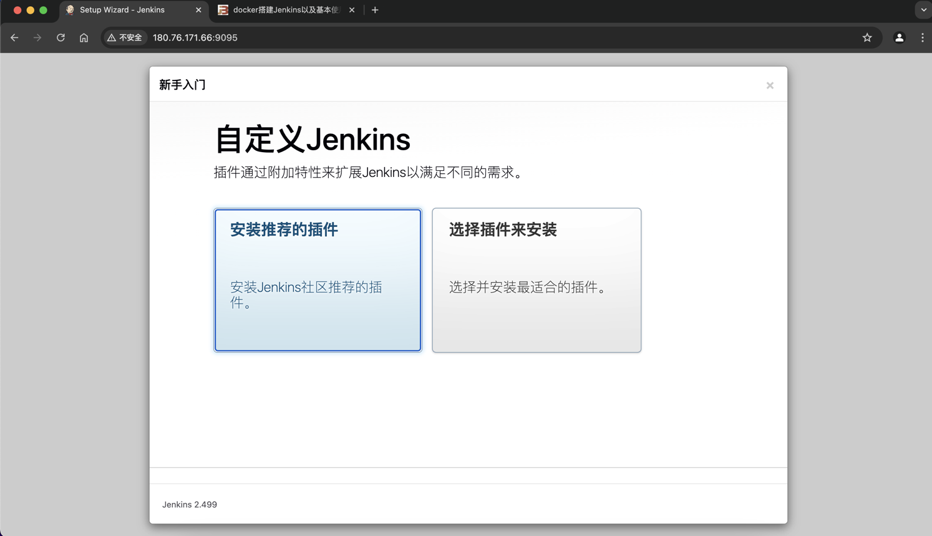Choose 选择插件来安装 option

click(x=536, y=280)
